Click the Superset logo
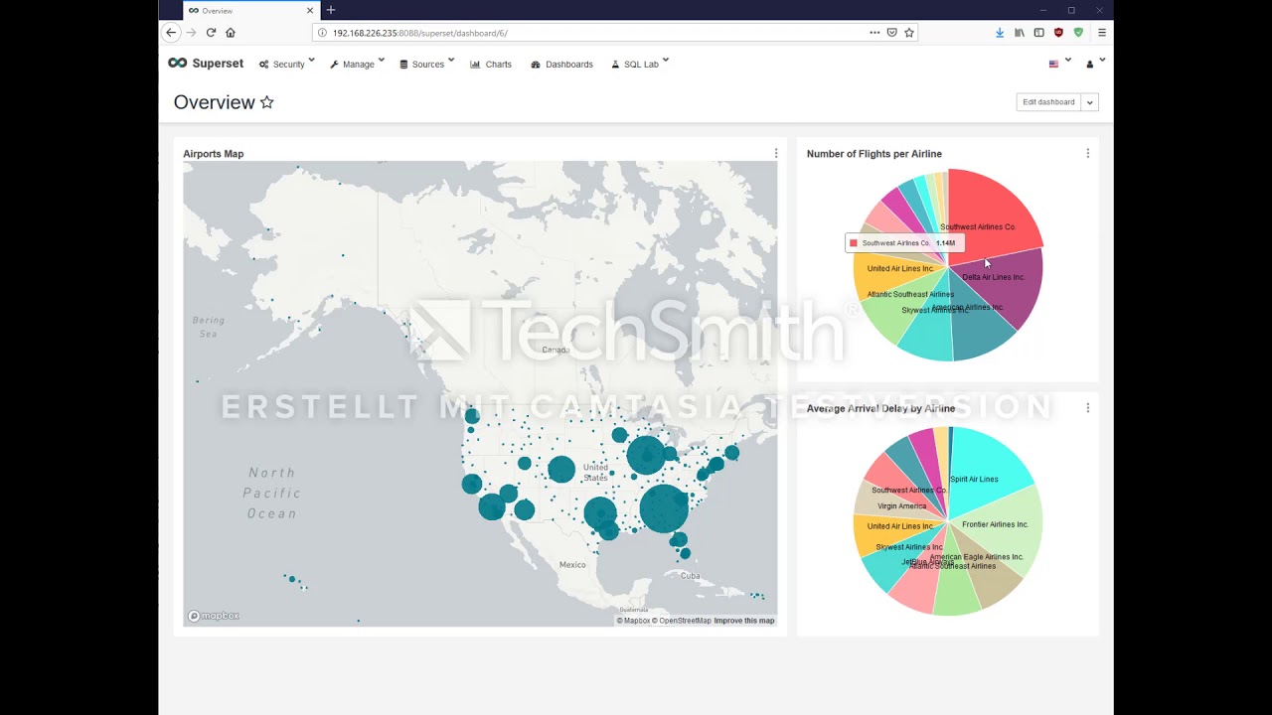The height and width of the screenshot is (715, 1272). point(206,64)
